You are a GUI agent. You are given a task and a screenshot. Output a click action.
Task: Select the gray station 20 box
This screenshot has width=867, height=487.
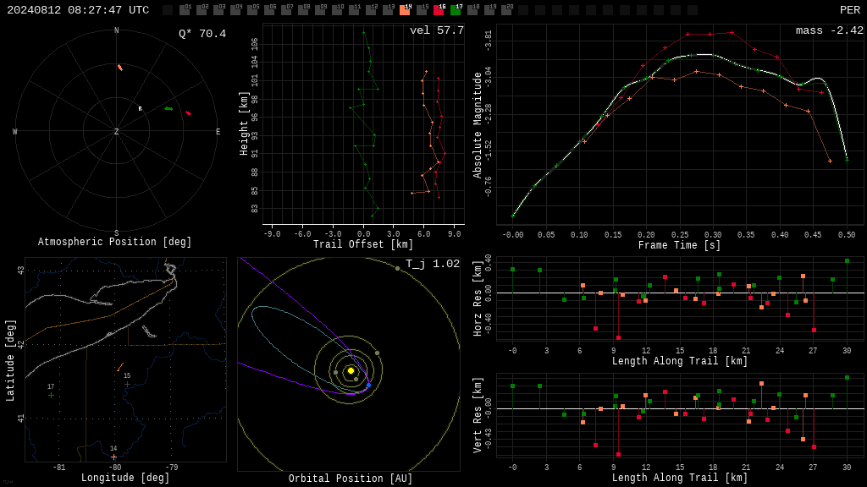click(506, 9)
